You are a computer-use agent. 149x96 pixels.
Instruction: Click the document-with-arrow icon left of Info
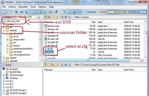[x=63, y=12]
